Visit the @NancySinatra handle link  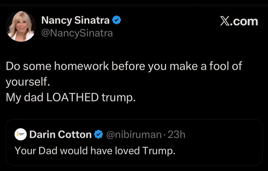tap(77, 33)
